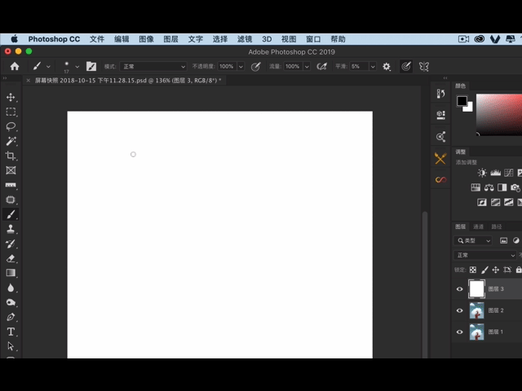The width and height of the screenshot is (522, 391).
Task: Open the layer blend mode 正常 dropdown
Action: click(485, 255)
